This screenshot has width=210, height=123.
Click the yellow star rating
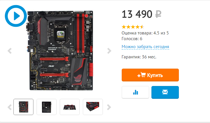coord(133,27)
